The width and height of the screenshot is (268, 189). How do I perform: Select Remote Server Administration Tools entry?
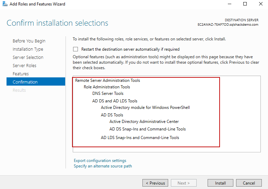[x=107, y=80]
